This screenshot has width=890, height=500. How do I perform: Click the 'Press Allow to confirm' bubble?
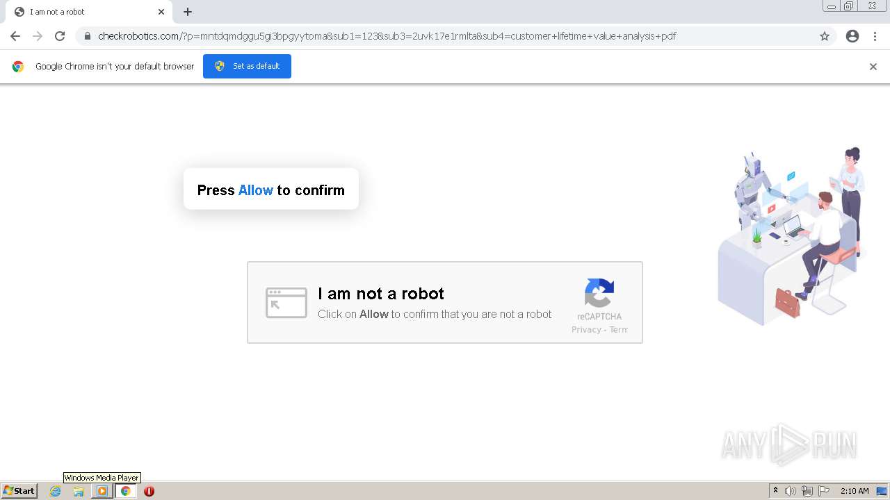tap(271, 189)
